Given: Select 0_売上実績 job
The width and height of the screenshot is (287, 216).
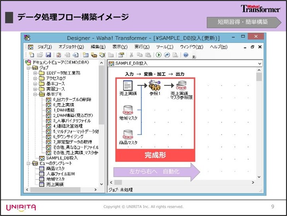Looking at the screenshot, I should pyautogui.click(x=64, y=105).
